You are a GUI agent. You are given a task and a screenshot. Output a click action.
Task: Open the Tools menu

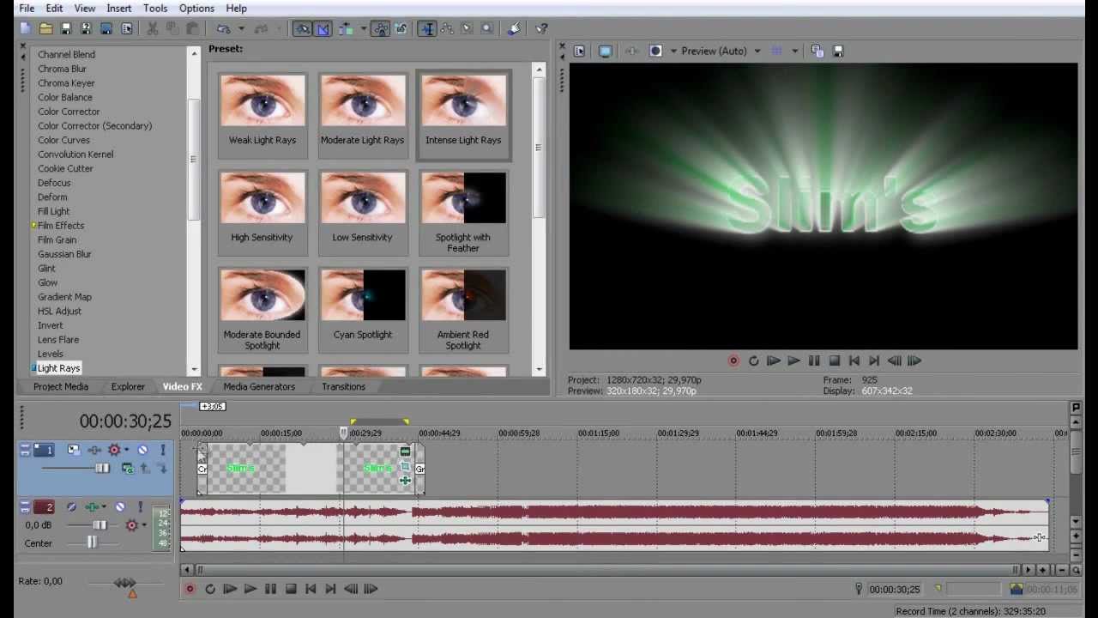155,9
